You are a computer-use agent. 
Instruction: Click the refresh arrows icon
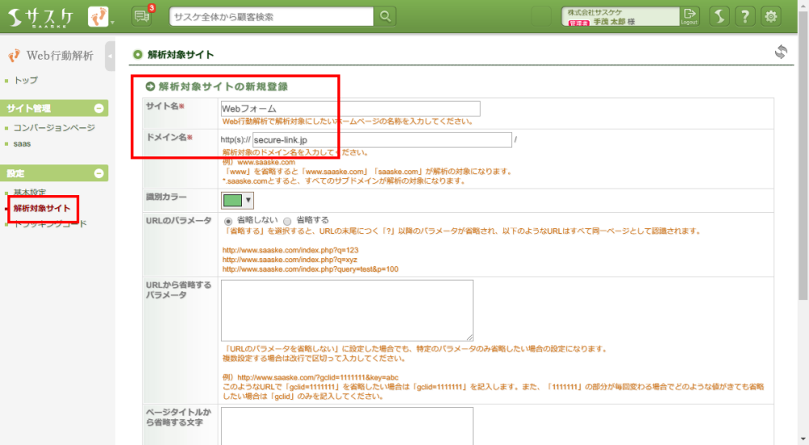pos(781,52)
